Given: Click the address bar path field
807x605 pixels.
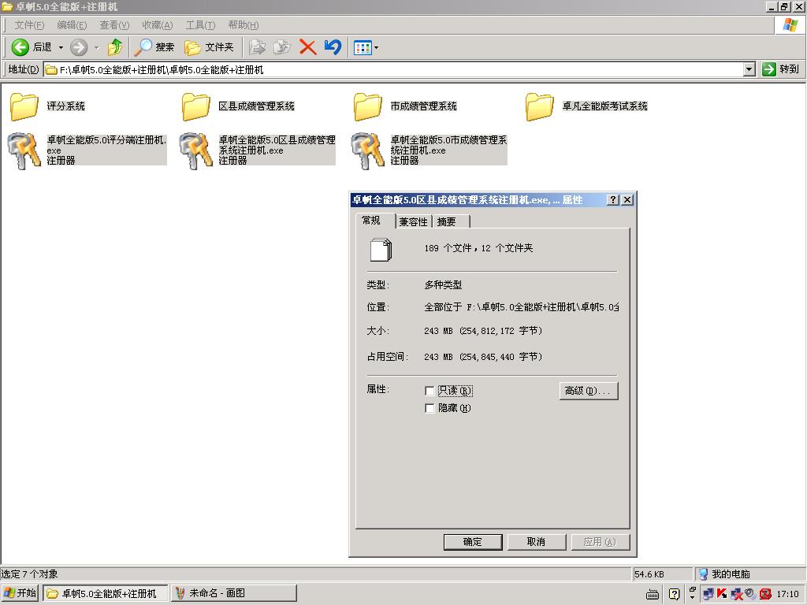Looking at the screenshot, I should click(x=394, y=69).
